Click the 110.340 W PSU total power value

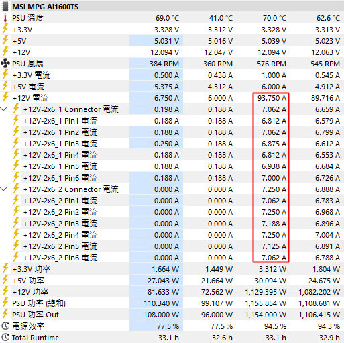pos(162,303)
